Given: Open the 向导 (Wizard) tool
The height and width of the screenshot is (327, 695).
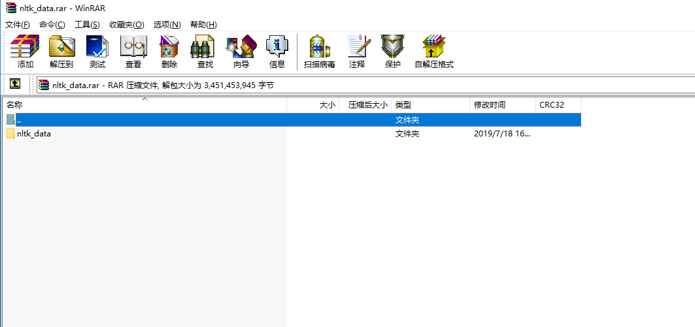Looking at the screenshot, I should click(241, 46).
